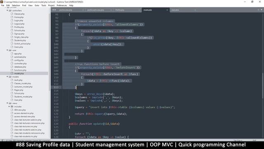This screenshot has width=264, height=149.
Task: Open the Preferences menu
Action: tap(62, 5)
